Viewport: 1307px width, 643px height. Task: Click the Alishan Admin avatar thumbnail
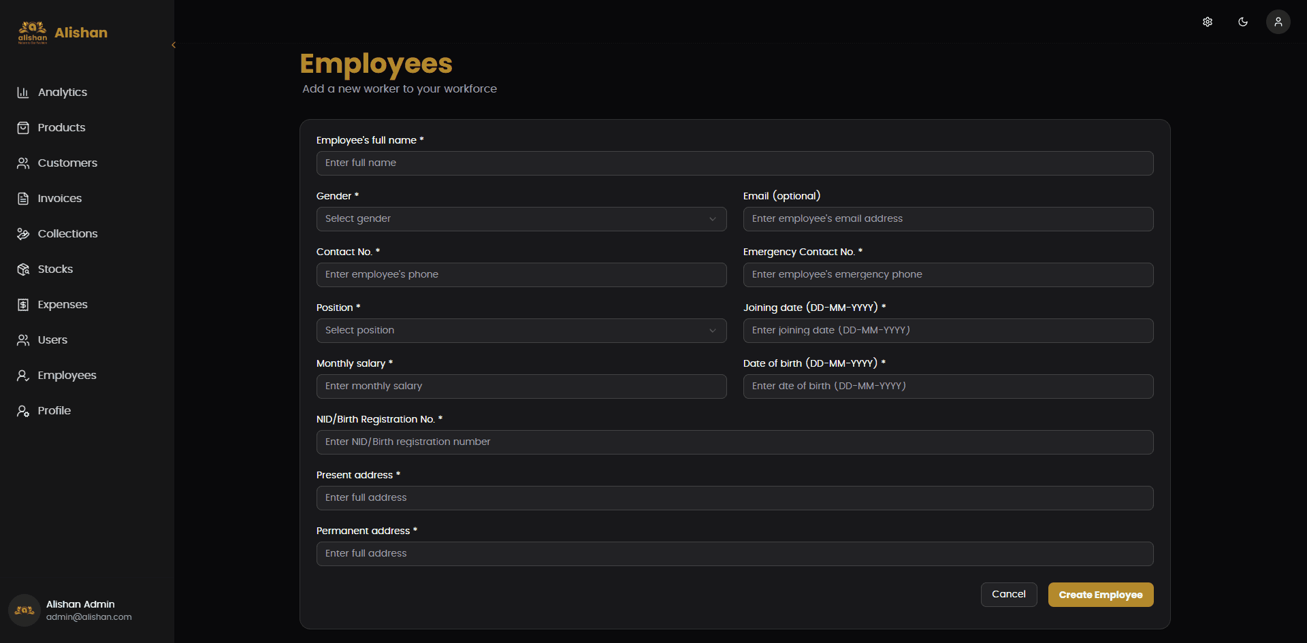tap(25, 610)
